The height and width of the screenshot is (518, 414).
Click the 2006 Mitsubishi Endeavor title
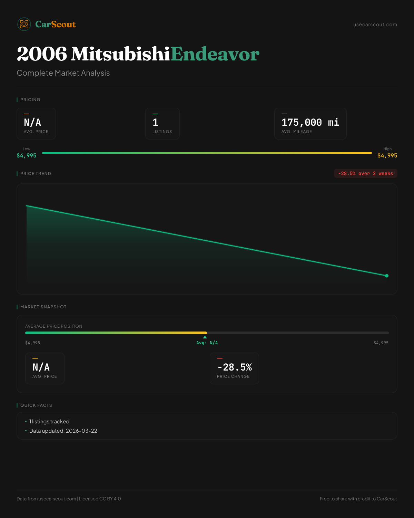click(x=138, y=54)
